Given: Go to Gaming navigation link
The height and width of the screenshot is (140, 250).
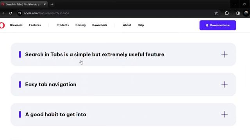Looking at the screenshot, I should [x=80, y=25].
